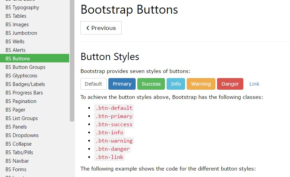Open BS Navbar in the sidebar
290x177 pixels.
(x=34, y=161)
